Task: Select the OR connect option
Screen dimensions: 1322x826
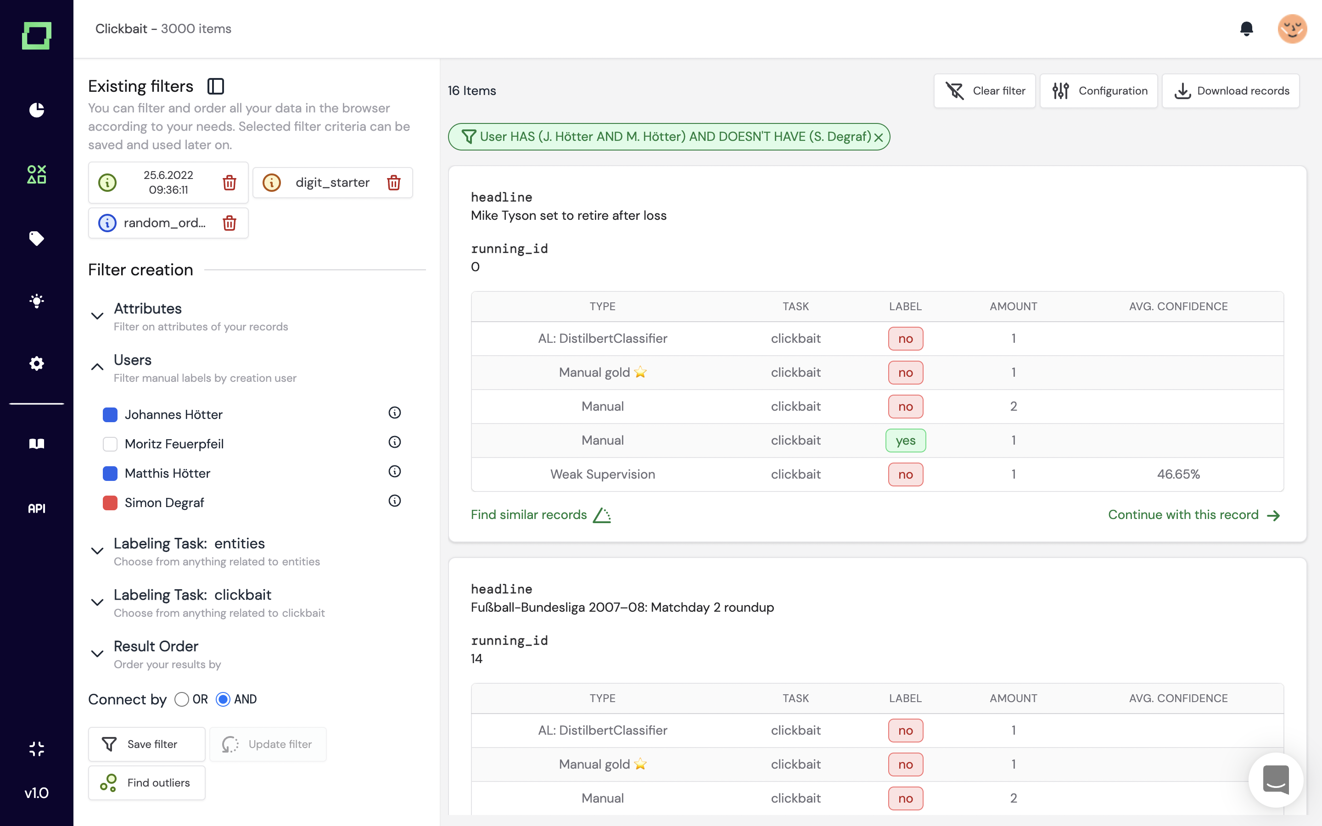Action: [181, 699]
